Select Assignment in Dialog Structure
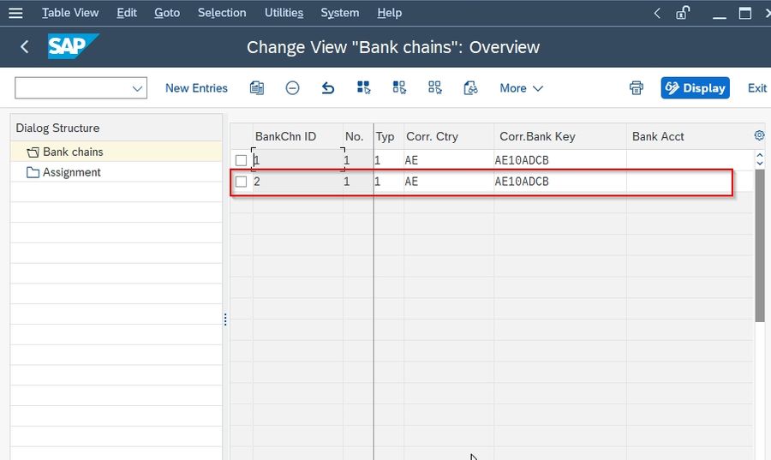 point(71,172)
